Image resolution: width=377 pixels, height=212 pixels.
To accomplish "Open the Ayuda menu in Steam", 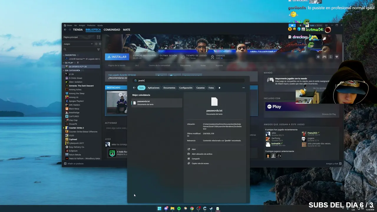I will point(100,25).
